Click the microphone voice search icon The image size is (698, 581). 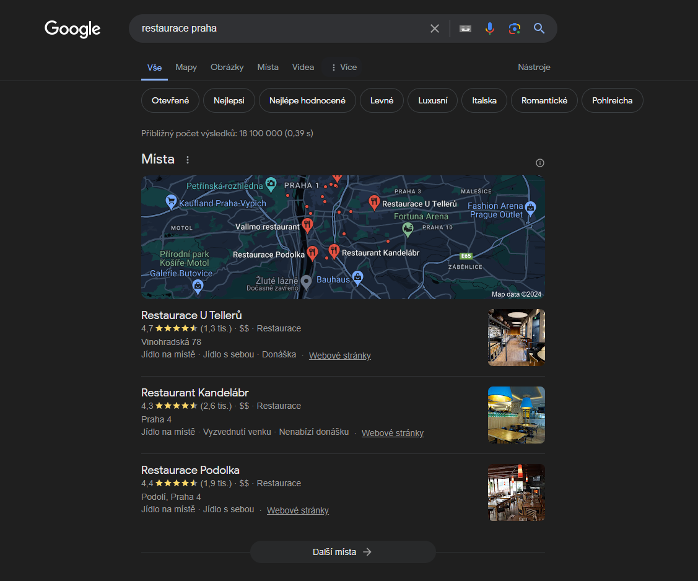pos(489,28)
